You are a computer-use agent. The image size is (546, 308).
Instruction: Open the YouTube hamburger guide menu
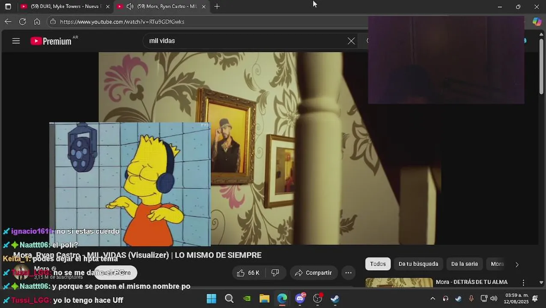[16, 41]
